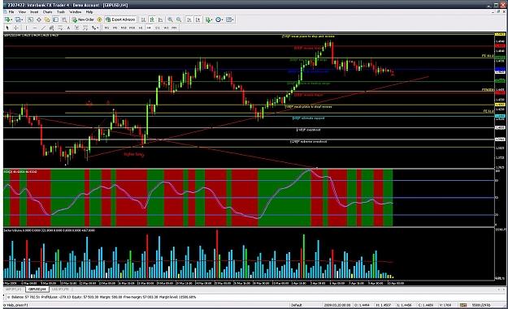Viewport: 508px width, 309px height.
Task: Expand the Templates dropdown arrow
Action: [233, 19]
